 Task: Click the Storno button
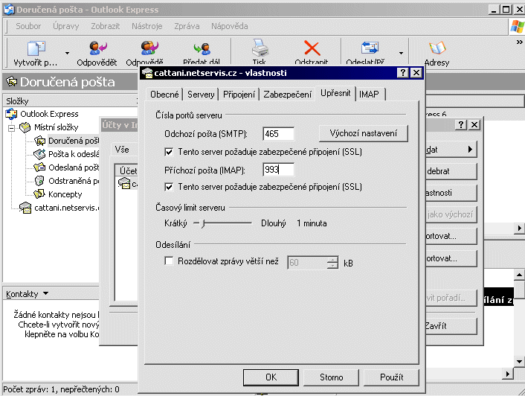(331, 377)
